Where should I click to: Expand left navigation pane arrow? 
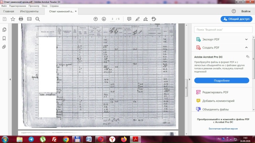(x=10, y=79)
